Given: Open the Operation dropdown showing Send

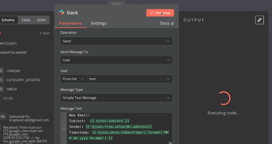Looking at the screenshot, I should (x=116, y=41).
